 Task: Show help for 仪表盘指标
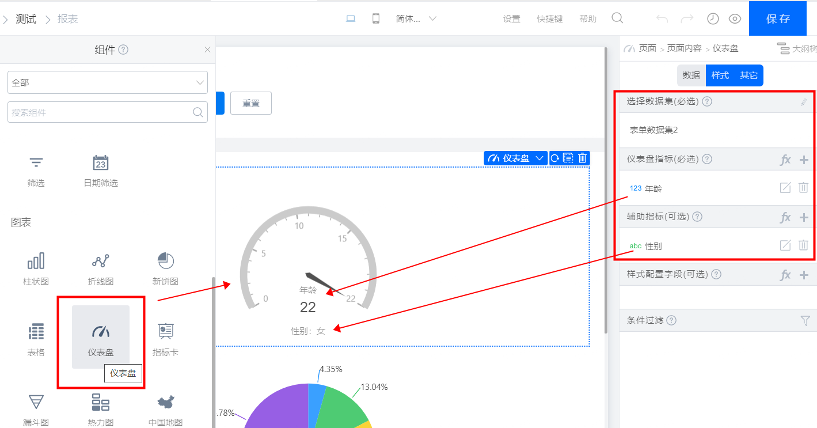click(x=708, y=159)
